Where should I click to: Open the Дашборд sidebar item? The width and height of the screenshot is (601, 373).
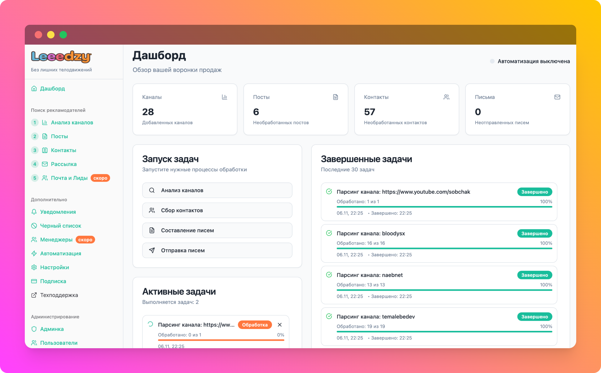tap(52, 89)
